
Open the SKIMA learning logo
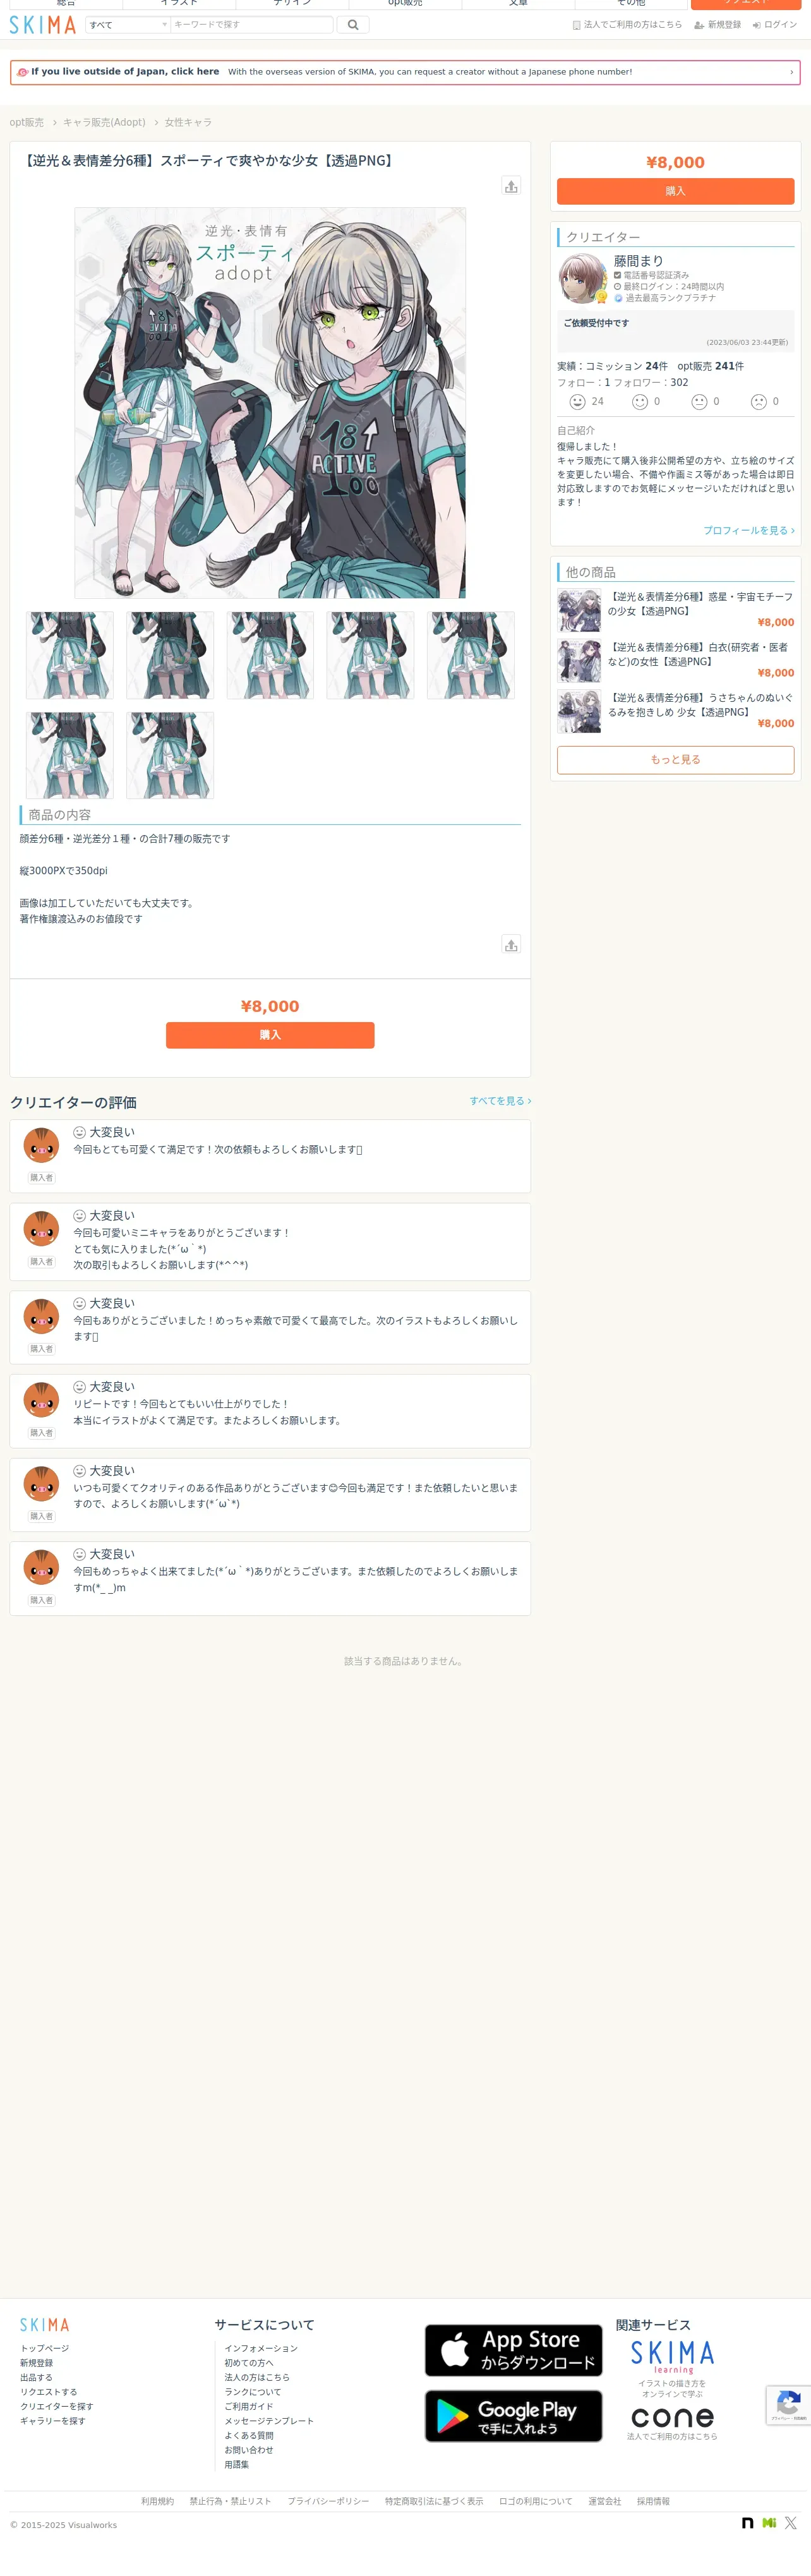(x=672, y=2357)
